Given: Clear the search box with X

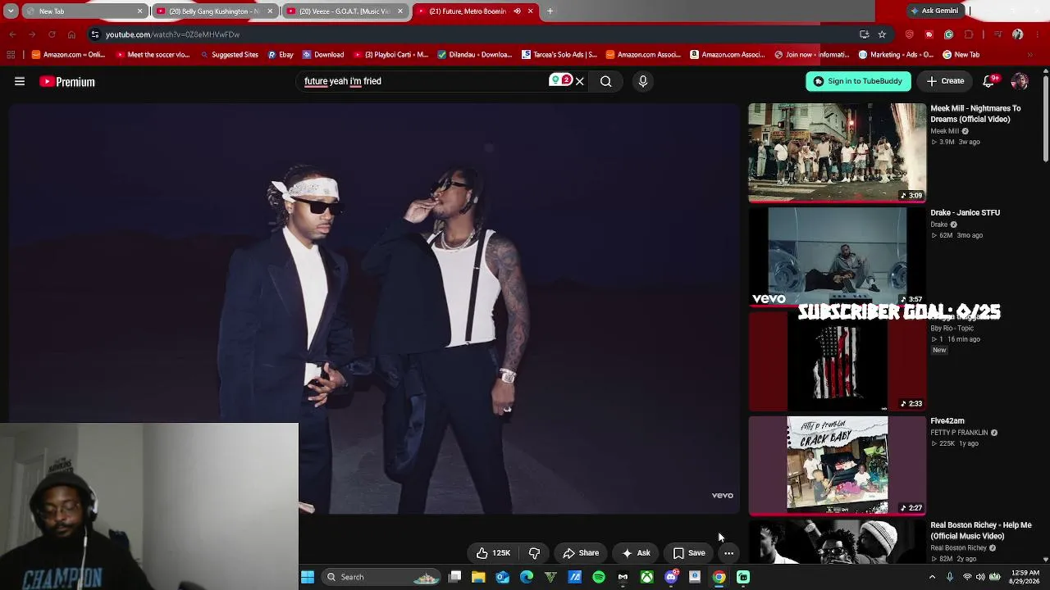Looking at the screenshot, I should pos(580,81).
